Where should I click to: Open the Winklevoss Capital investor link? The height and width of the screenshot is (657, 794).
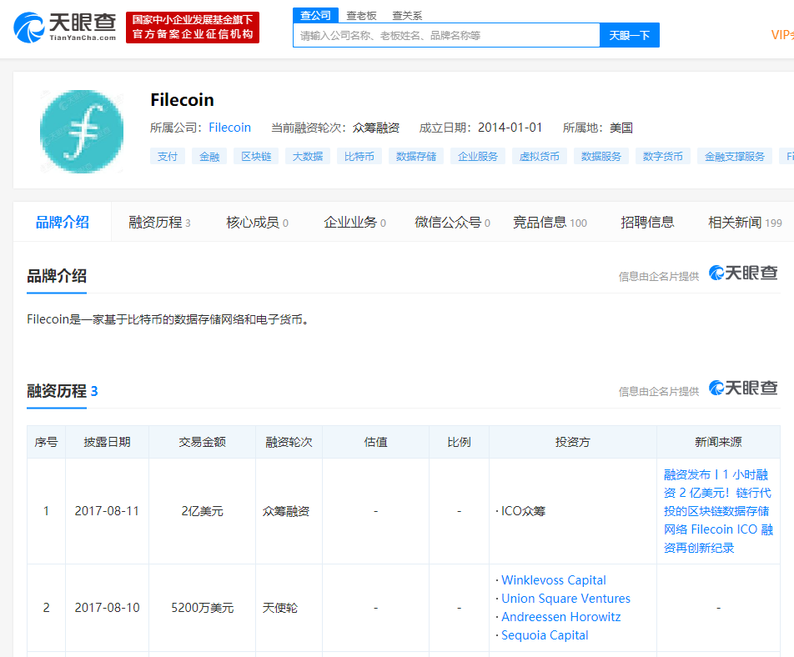(x=553, y=579)
